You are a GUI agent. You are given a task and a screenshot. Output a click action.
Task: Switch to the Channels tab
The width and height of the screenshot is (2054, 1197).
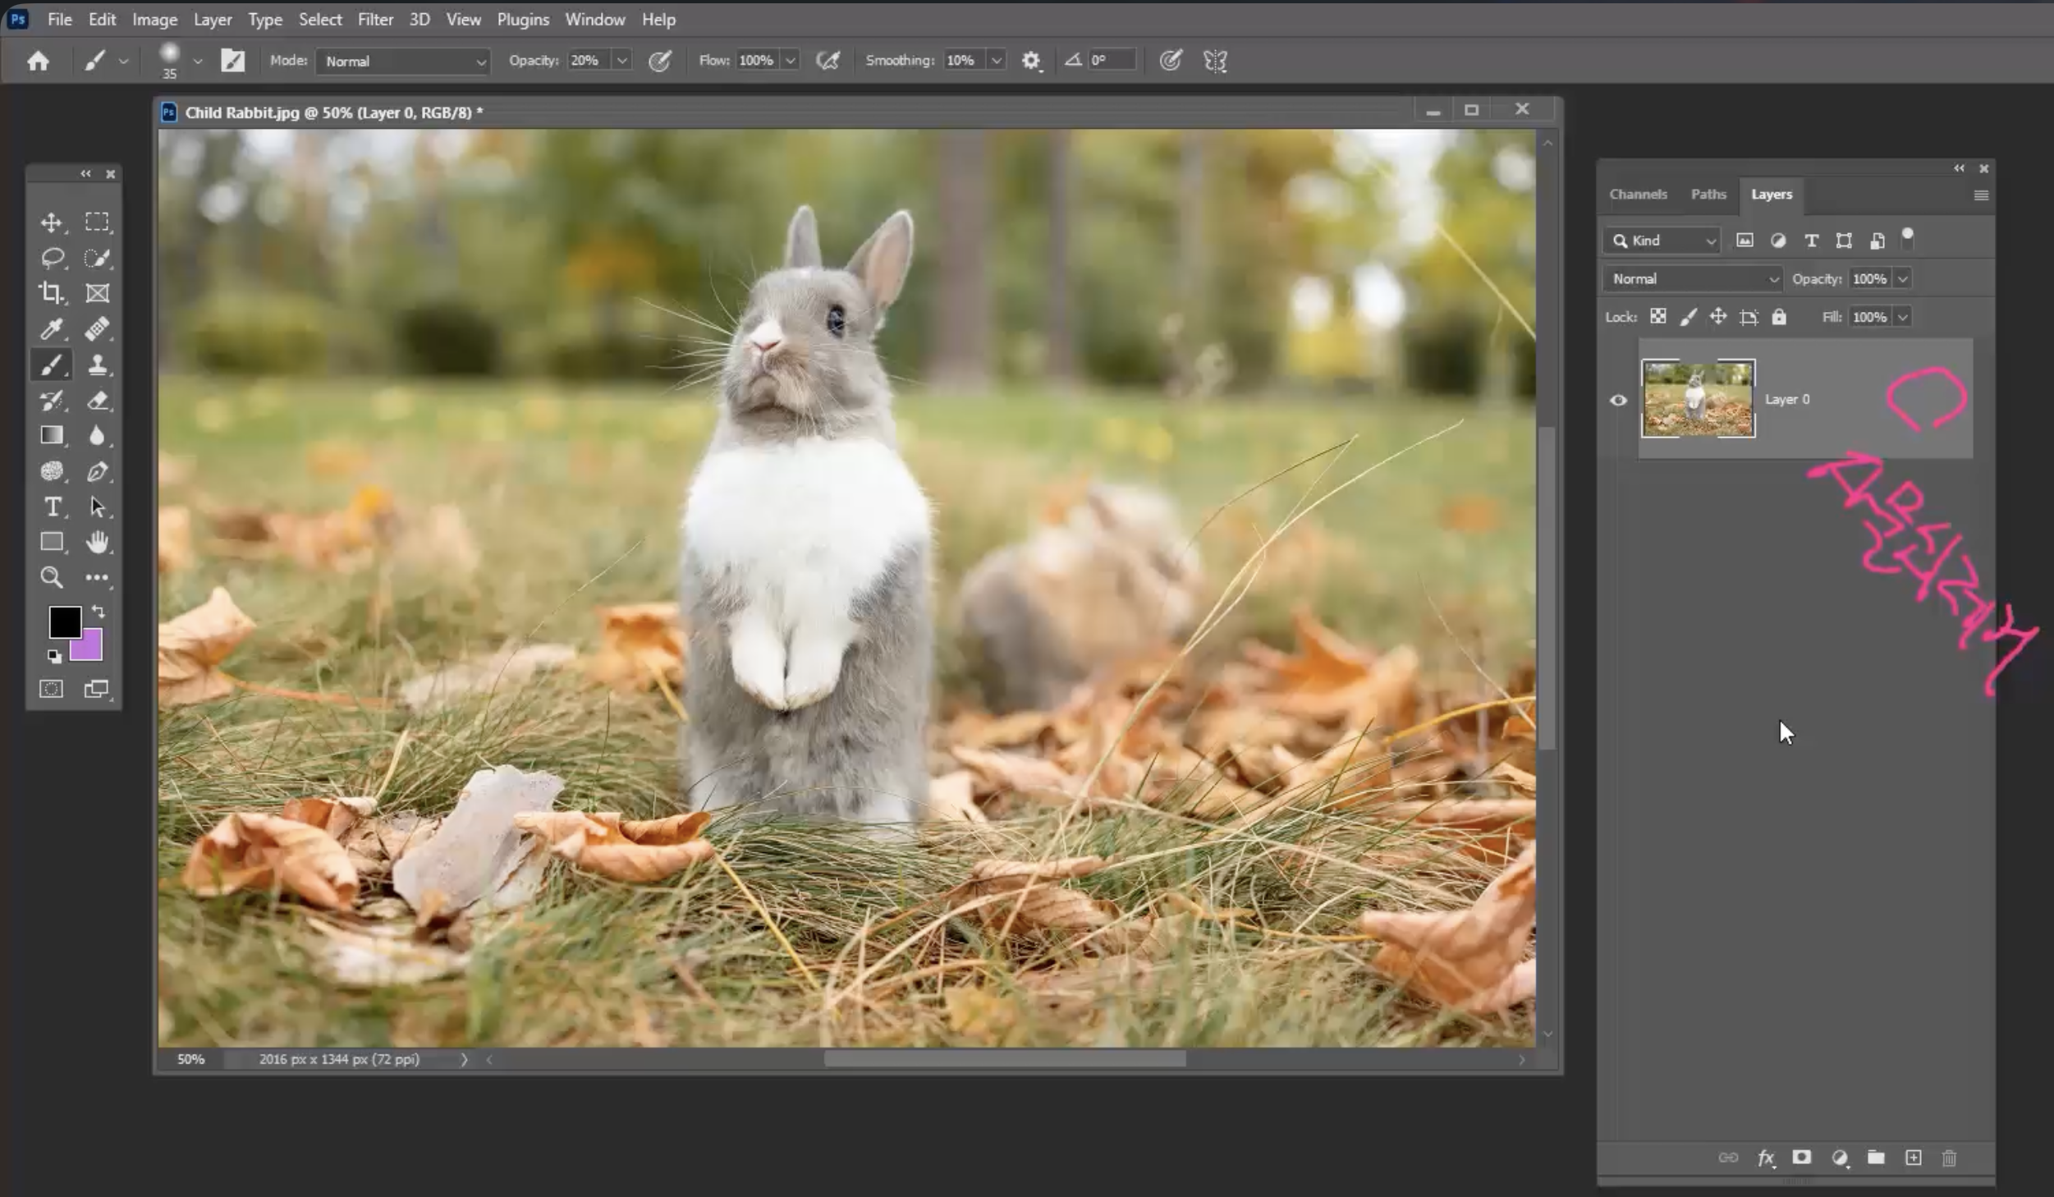click(x=1638, y=195)
